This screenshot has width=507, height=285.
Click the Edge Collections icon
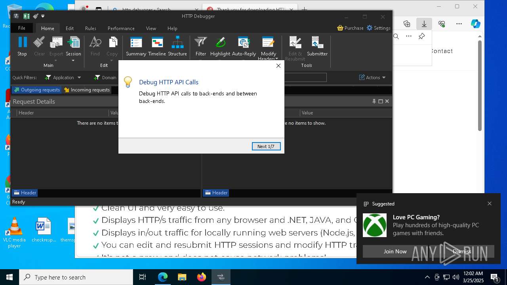tap(407, 24)
